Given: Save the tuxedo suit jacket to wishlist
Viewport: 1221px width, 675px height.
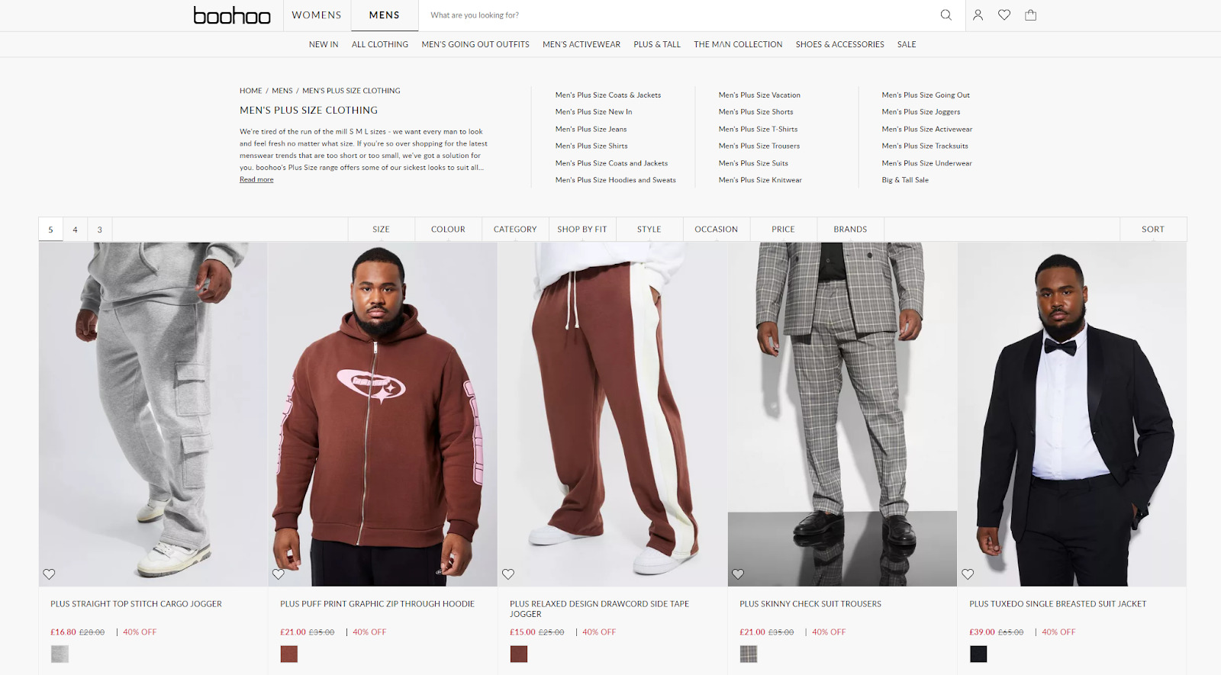Looking at the screenshot, I should [968, 574].
